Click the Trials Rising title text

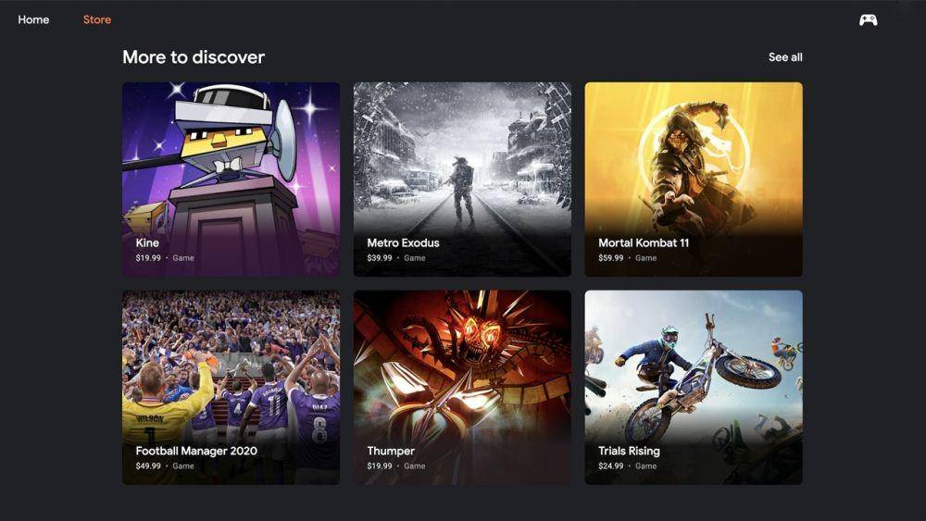click(629, 451)
